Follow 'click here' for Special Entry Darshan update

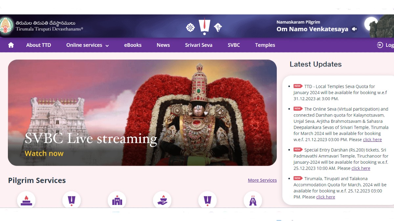[x=361, y=168]
